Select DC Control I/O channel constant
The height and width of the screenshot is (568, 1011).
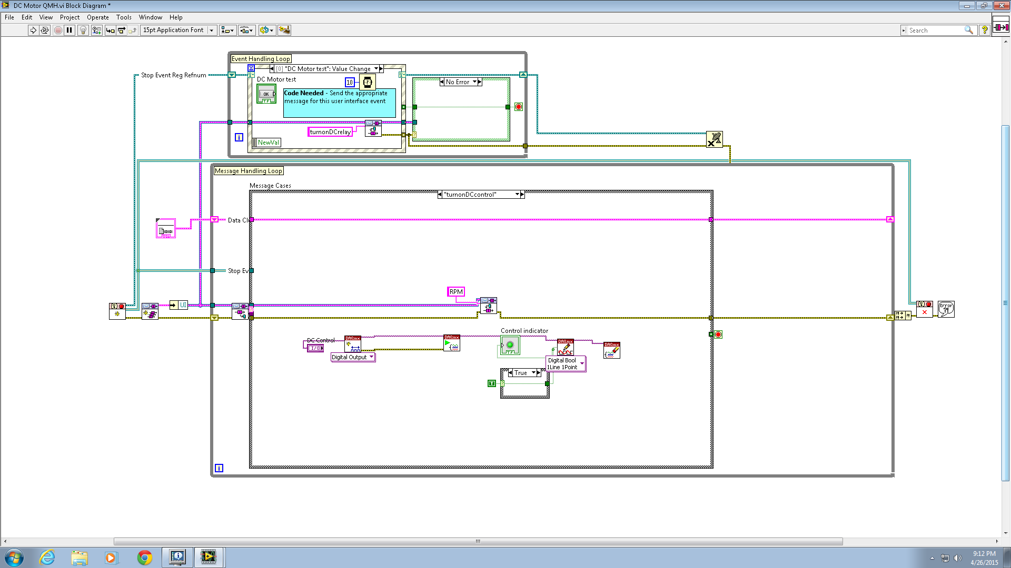pyautogui.click(x=315, y=348)
